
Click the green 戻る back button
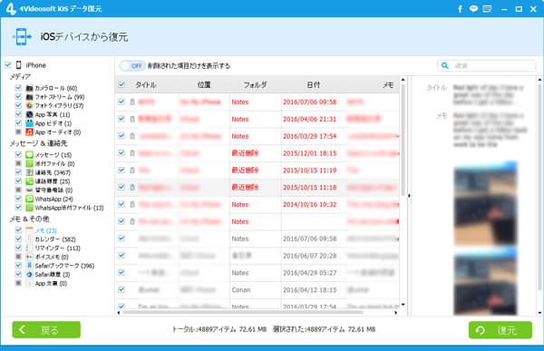tap(46, 329)
